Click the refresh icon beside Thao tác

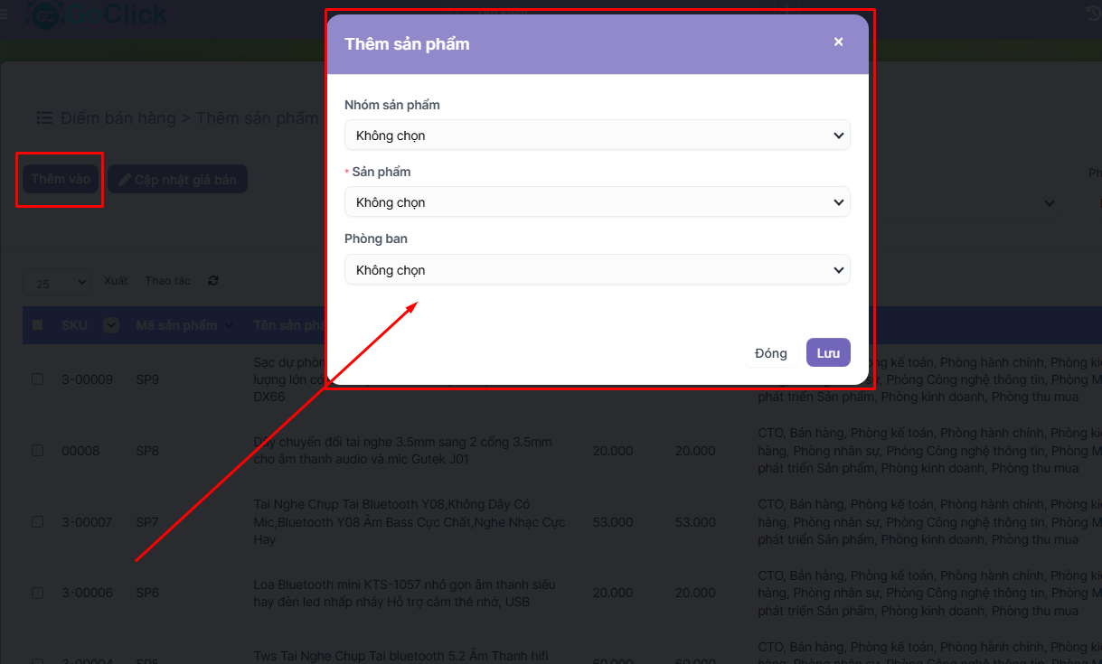click(x=213, y=281)
